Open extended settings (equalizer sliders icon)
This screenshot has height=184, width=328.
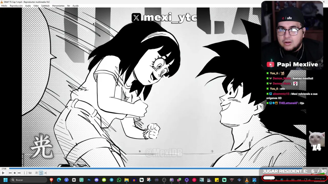[x=30, y=173]
